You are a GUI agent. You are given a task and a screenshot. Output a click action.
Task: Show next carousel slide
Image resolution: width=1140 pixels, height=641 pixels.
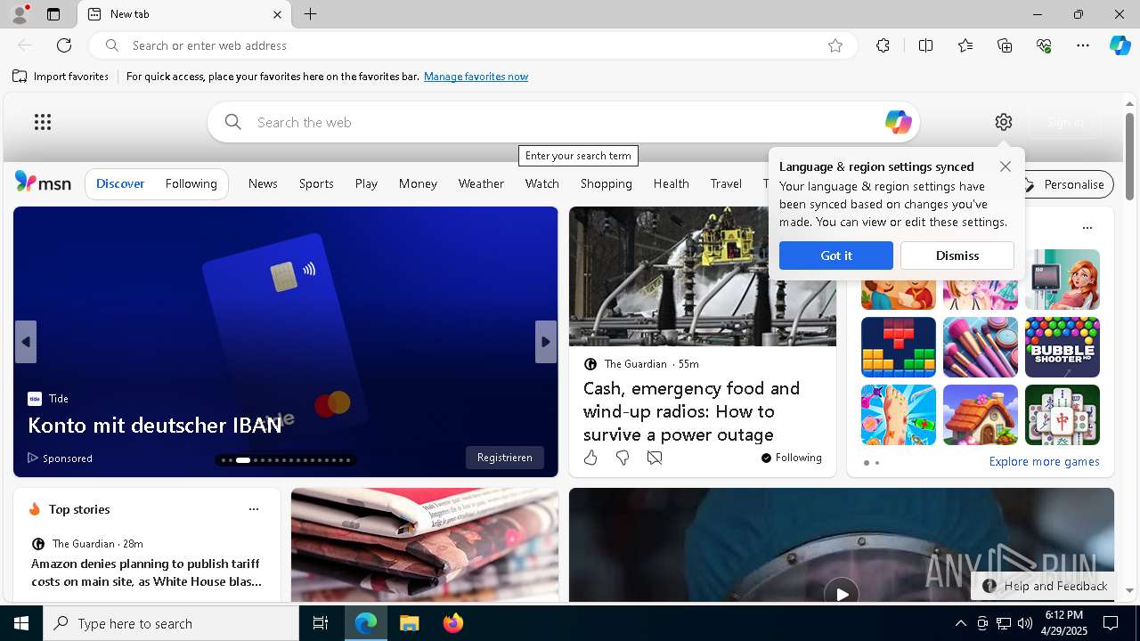click(546, 342)
